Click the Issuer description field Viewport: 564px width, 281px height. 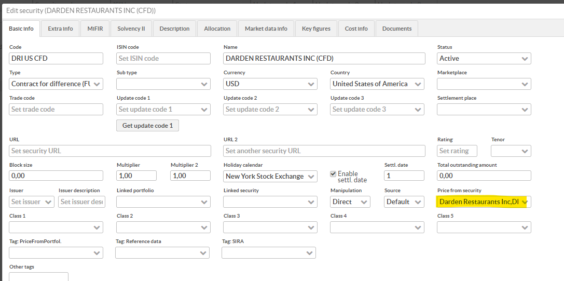coord(81,202)
